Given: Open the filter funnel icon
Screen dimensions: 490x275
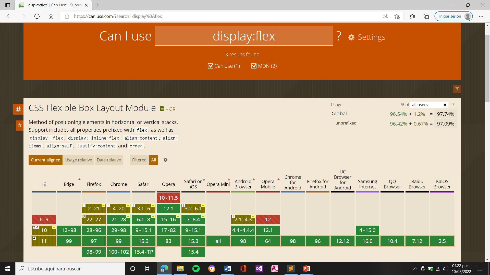Looking at the screenshot, I should 457,89.
